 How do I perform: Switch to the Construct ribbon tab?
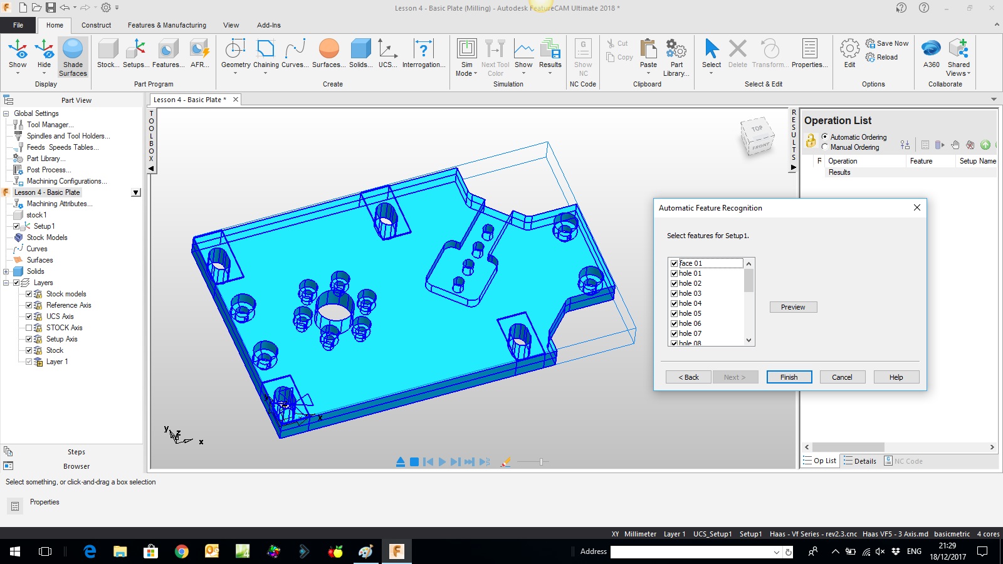pyautogui.click(x=96, y=25)
